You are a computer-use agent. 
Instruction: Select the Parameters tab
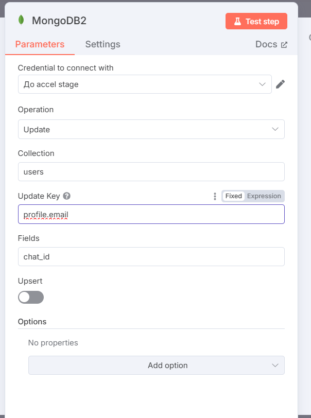tap(40, 44)
